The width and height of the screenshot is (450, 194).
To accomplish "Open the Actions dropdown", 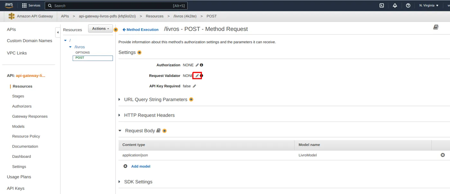I will tap(100, 29).
